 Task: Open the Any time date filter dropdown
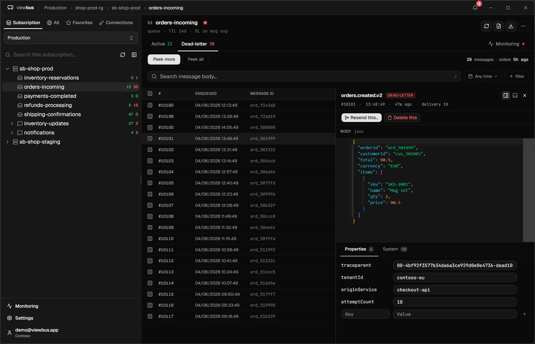click(483, 76)
